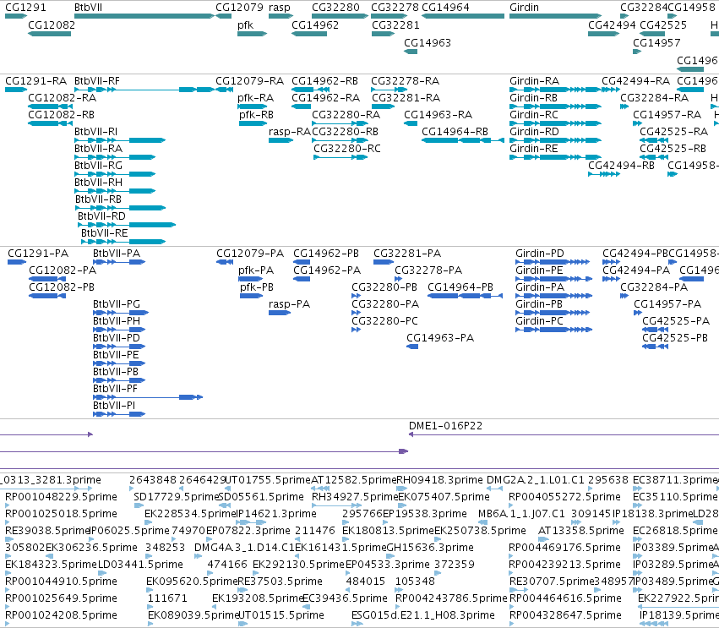Click protein rasp-PA label
This screenshot has width=719, height=628.
coord(289,303)
